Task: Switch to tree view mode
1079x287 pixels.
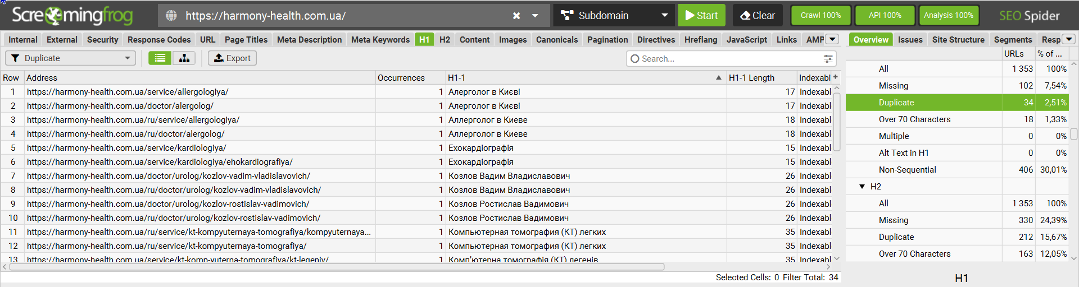Action: (184, 58)
